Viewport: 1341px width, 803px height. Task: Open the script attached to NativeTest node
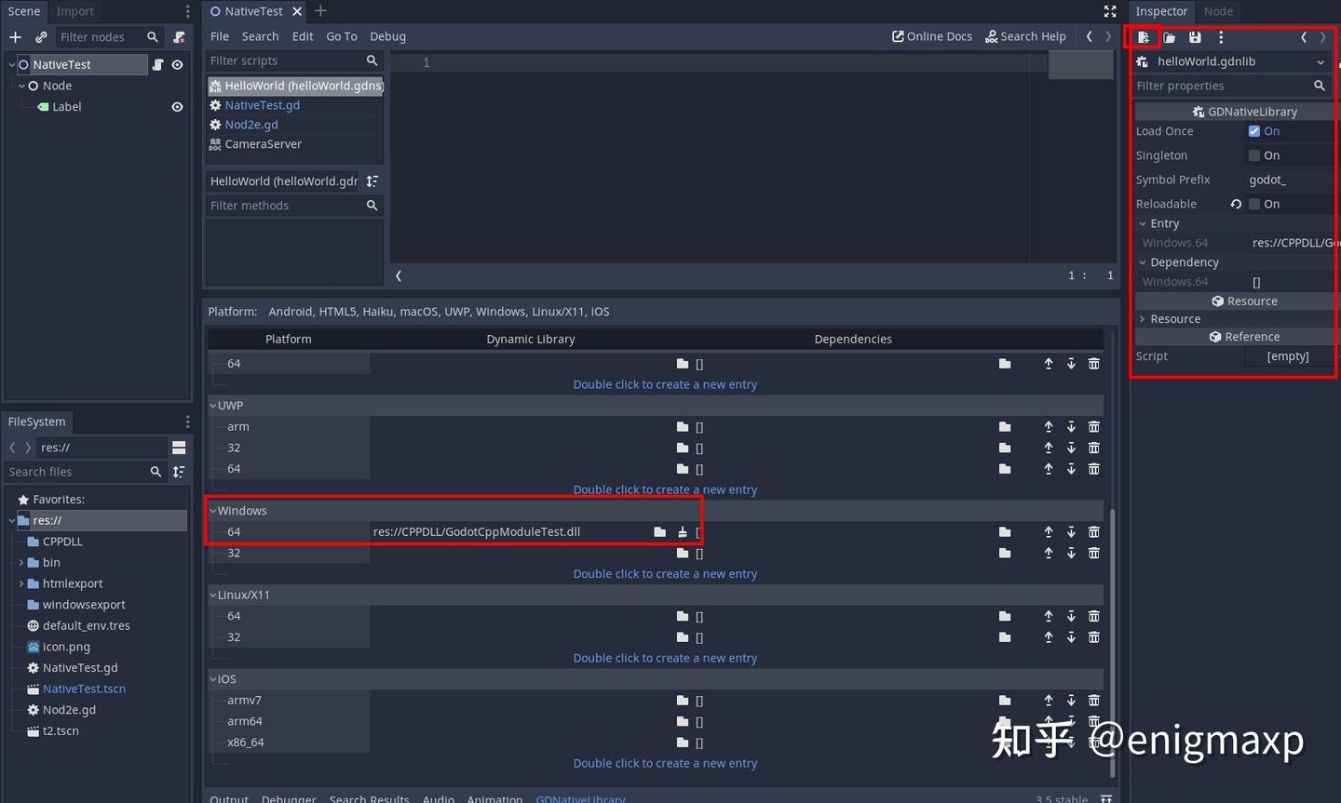click(157, 64)
